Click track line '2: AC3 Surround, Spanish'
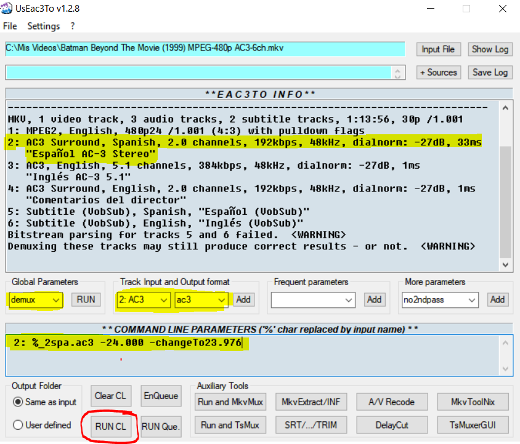Viewport: 520px width, 444px height. tap(245, 142)
